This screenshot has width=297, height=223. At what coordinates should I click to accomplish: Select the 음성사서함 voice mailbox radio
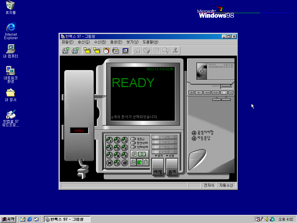tap(194, 133)
